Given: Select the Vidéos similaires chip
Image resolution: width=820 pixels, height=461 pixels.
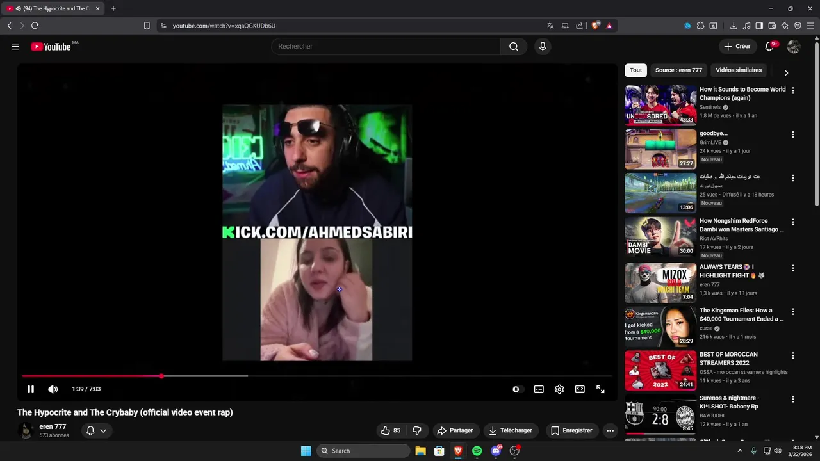Looking at the screenshot, I should point(739,70).
